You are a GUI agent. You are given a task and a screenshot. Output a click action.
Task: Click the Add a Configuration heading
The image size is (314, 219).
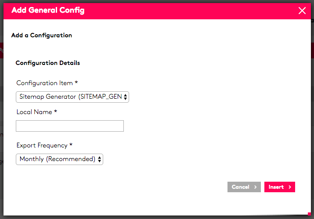click(x=41, y=35)
